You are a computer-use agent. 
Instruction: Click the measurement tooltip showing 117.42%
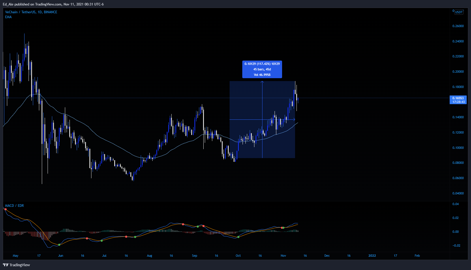tap(262, 69)
